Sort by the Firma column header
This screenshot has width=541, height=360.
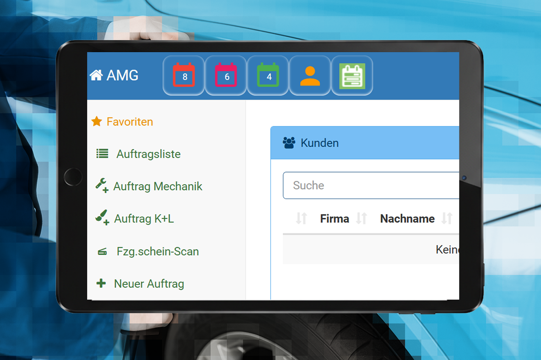click(334, 219)
